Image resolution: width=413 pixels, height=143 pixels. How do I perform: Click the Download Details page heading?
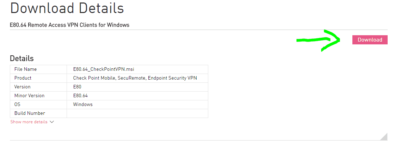(67, 8)
